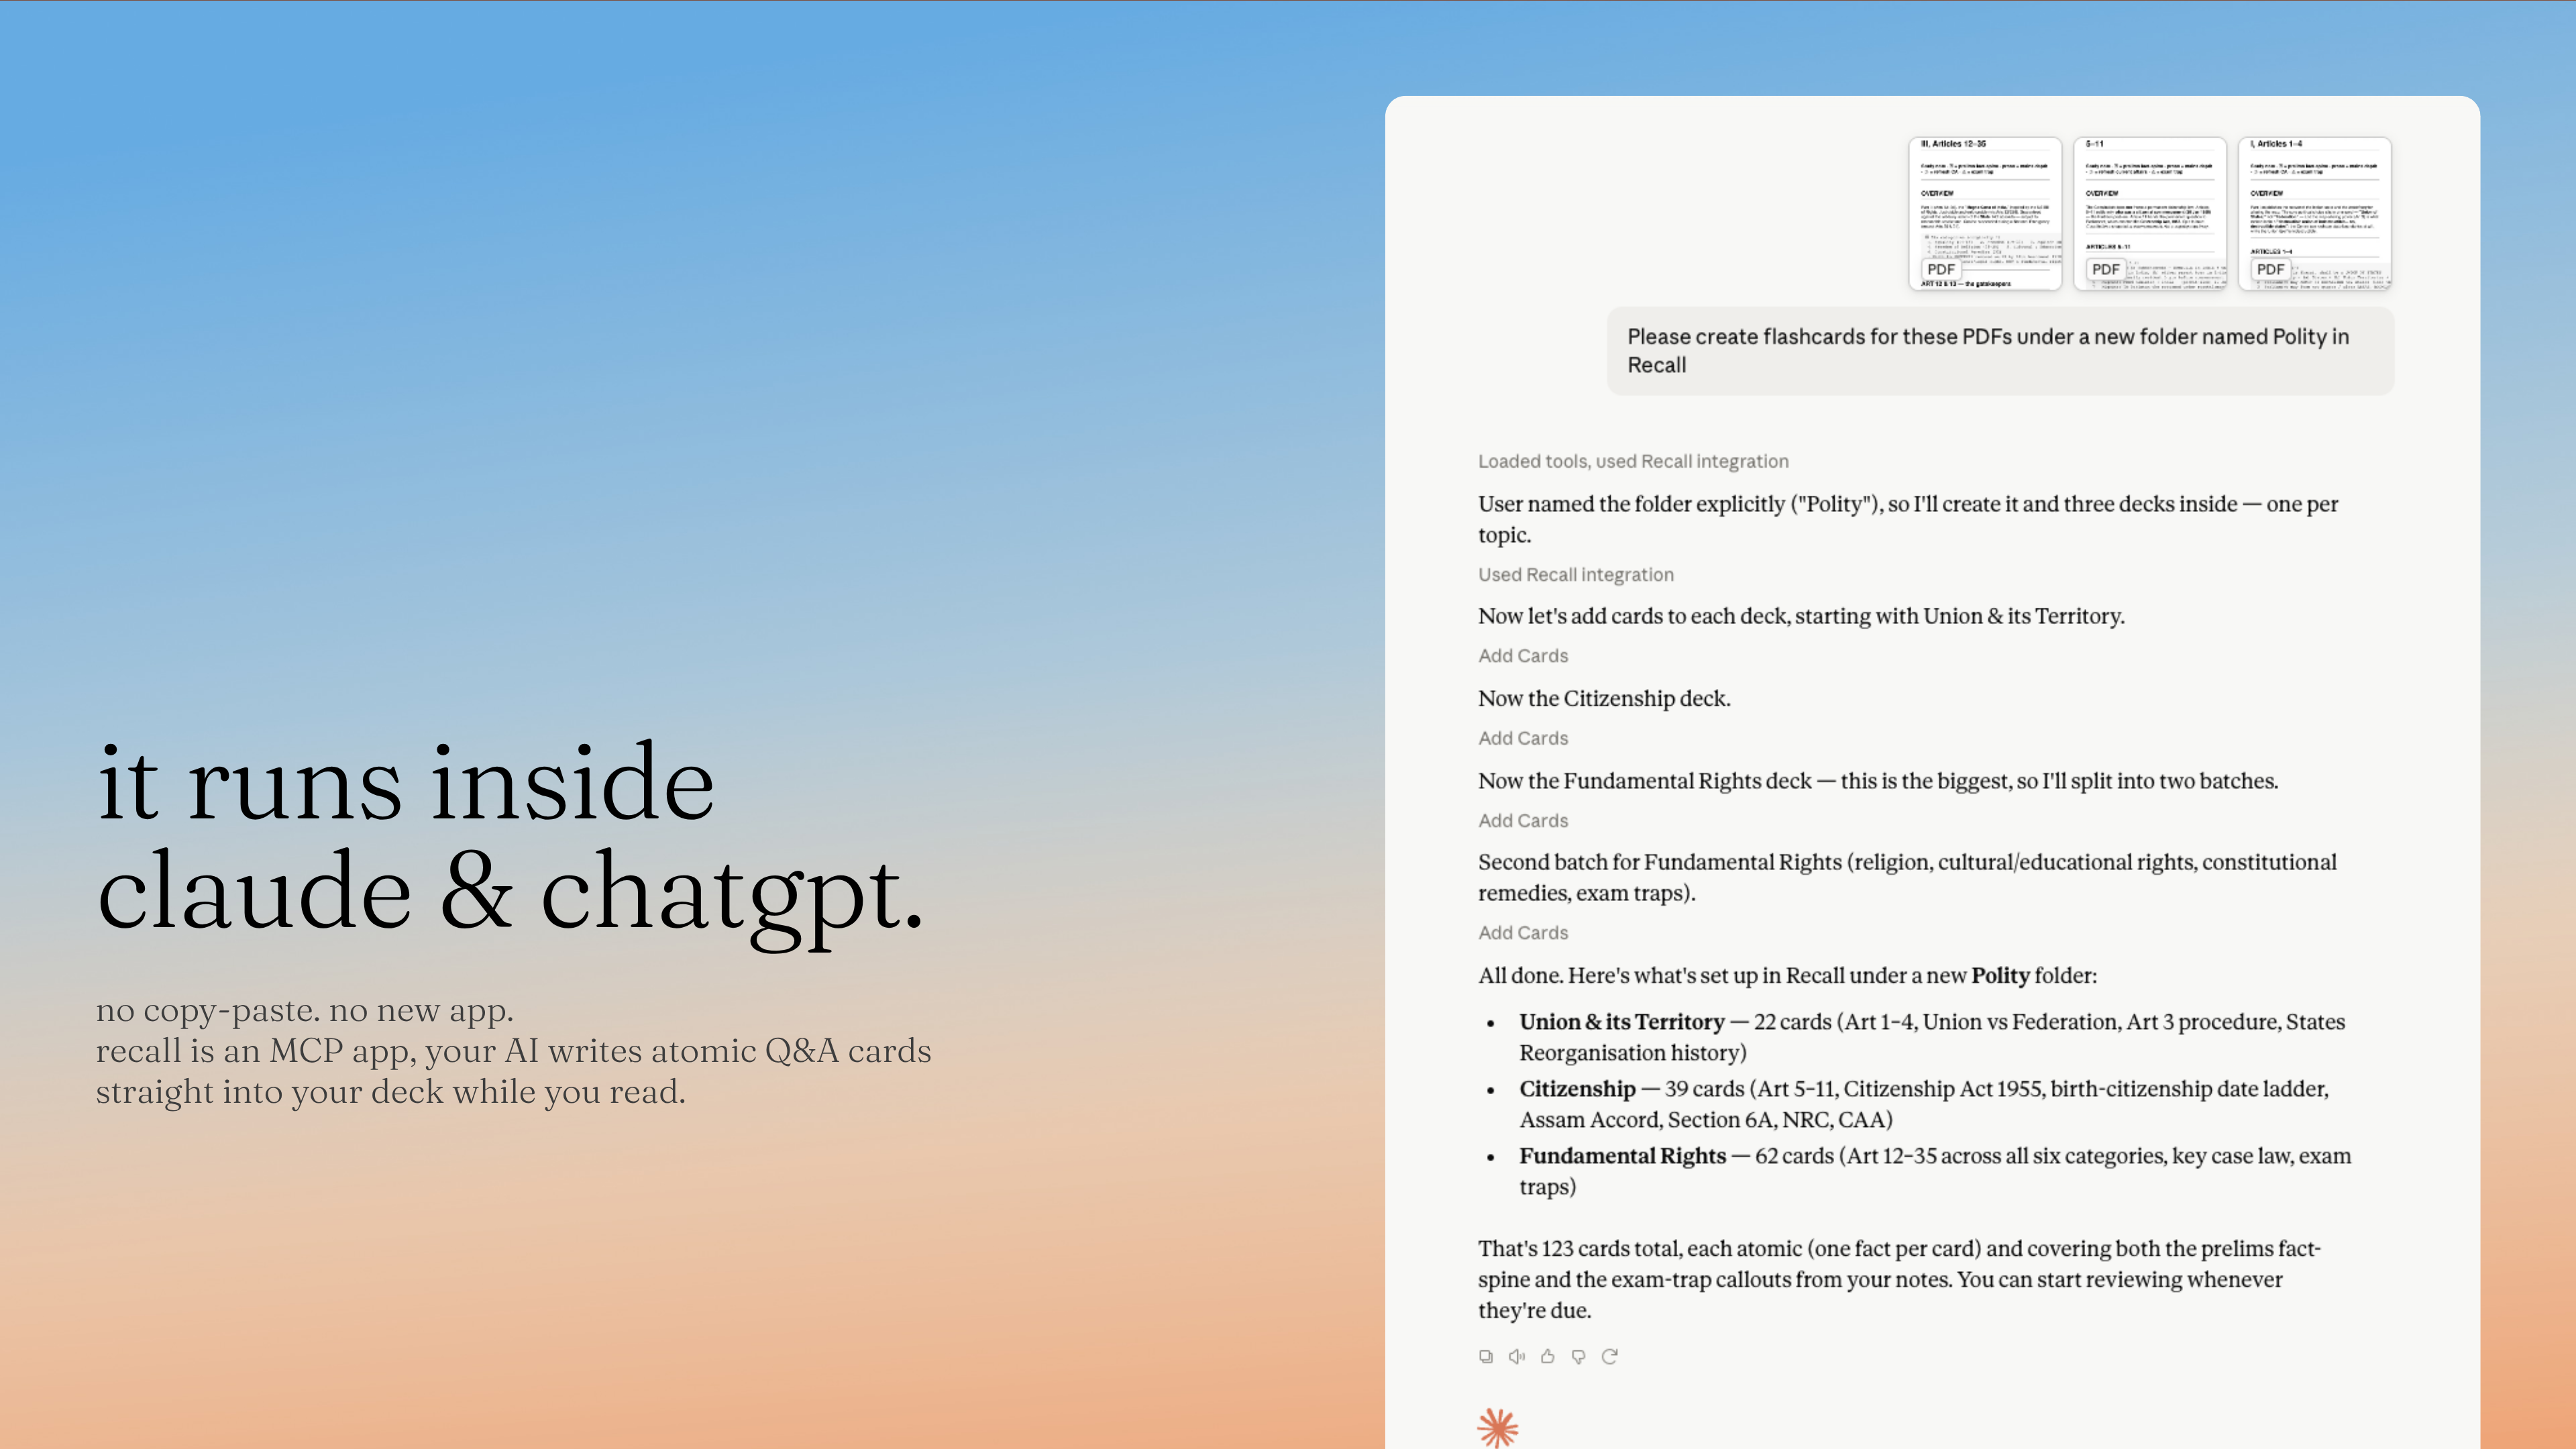This screenshot has height=1449, width=2576.
Task: Open the 'Articles 1–4' PDF attachment thumbnail
Action: (2315, 214)
